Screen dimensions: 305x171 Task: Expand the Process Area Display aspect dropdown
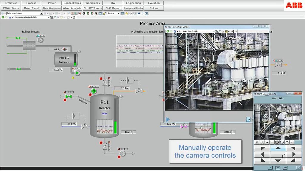tap(48, 17)
